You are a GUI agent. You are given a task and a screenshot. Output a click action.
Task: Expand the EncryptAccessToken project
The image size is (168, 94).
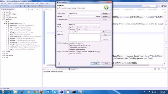3,18
